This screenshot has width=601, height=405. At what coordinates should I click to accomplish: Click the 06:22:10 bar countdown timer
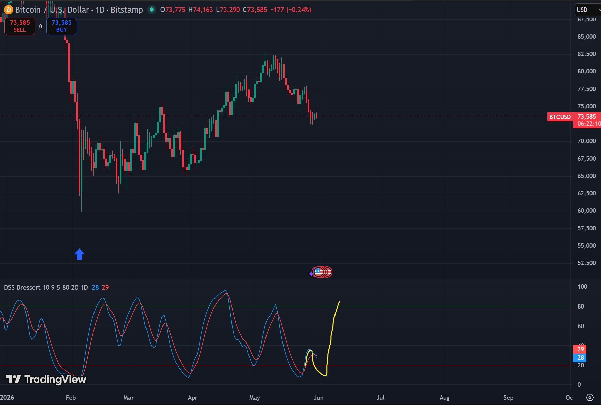589,124
